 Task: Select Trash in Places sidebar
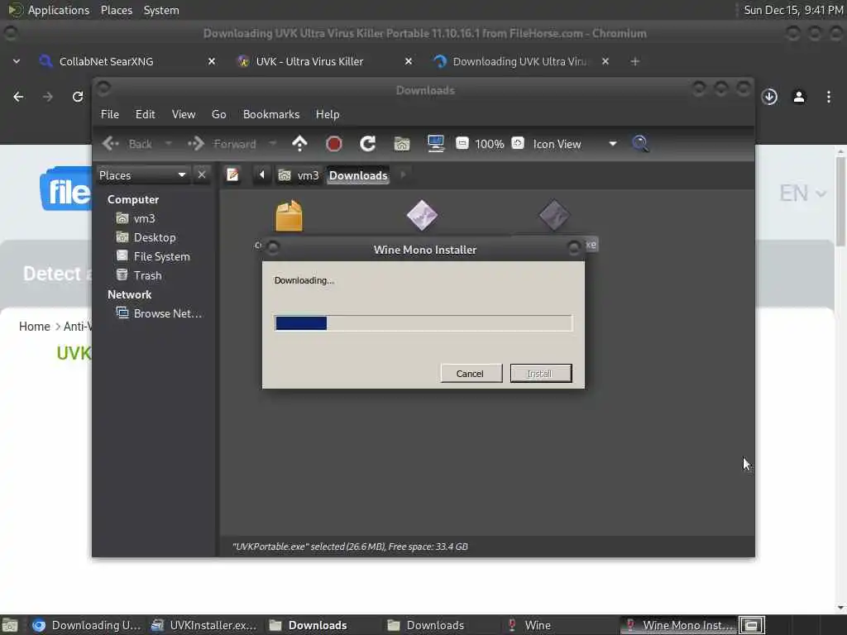coord(147,275)
